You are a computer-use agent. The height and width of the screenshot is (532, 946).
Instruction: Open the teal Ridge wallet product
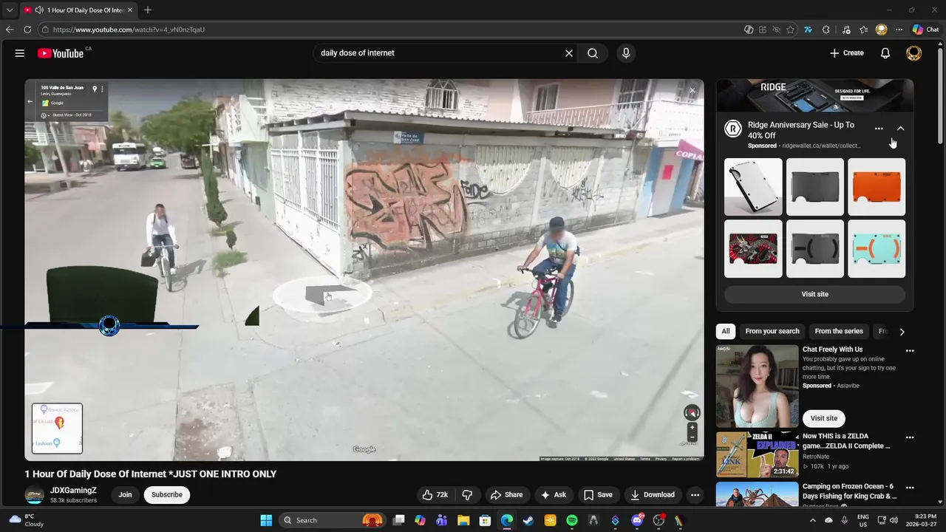877,249
